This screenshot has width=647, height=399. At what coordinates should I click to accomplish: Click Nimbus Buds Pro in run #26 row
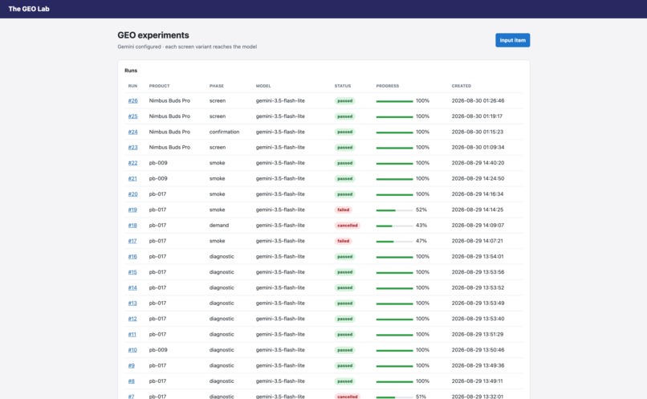click(x=169, y=100)
